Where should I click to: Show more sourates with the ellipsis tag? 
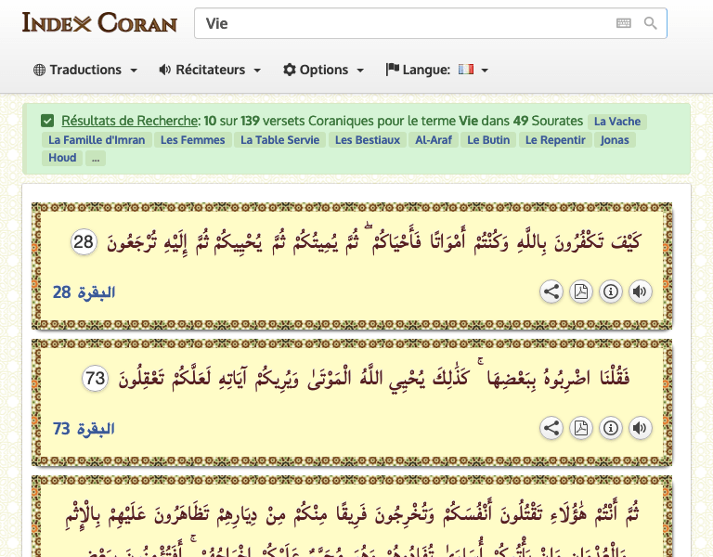click(x=97, y=158)
